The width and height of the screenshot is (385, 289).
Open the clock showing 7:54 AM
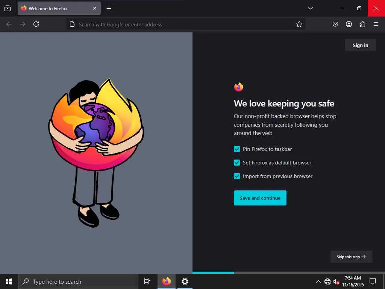click(353, 281)
